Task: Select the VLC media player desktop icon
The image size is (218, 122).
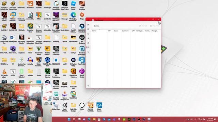Action: pyautogui.click(x=4, y=73)
